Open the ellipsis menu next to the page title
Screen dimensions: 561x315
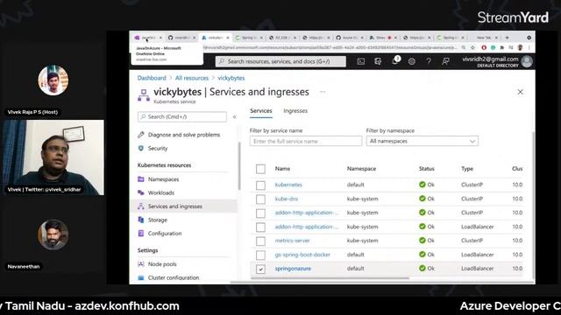323,92
